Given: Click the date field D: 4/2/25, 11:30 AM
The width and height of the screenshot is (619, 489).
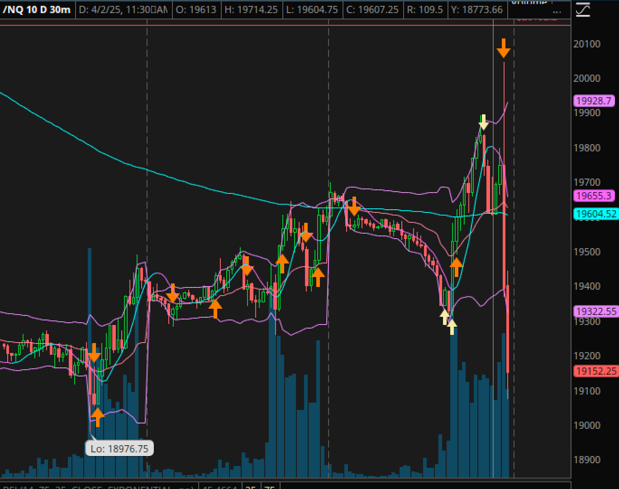Looking at the screenshot, I should click(x=123, y=9).
